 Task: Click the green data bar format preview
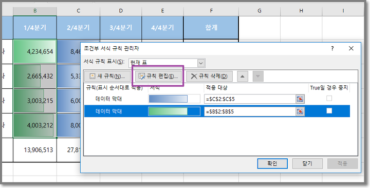pyautogui.click(x=174, y=111)
